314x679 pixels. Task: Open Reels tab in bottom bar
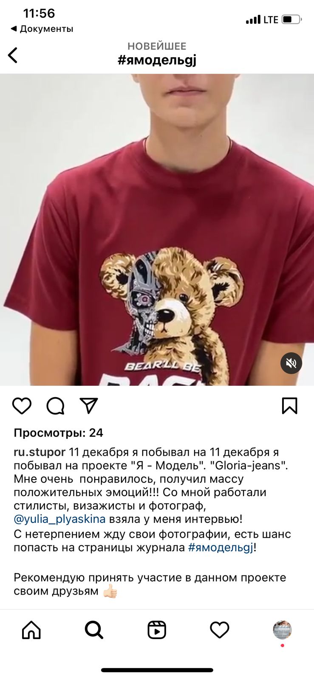(157, 630)
